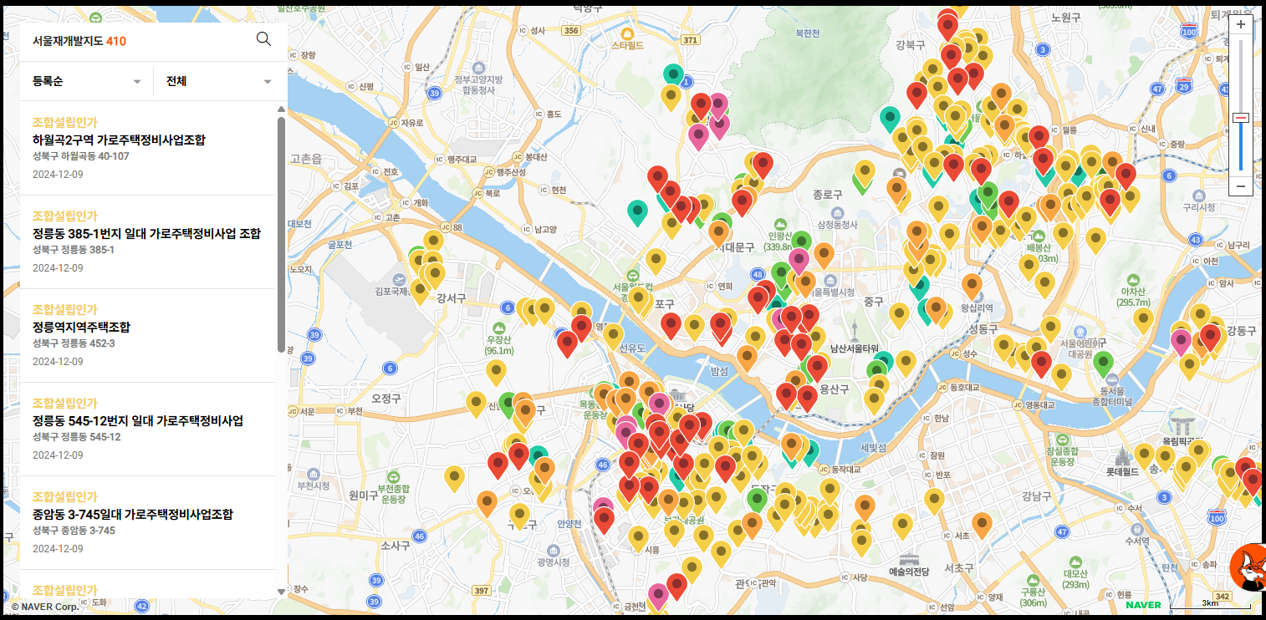Select yellow marker below 아차산 (295.7m) label
1266x620 pixels.
tap(1143, 320)
